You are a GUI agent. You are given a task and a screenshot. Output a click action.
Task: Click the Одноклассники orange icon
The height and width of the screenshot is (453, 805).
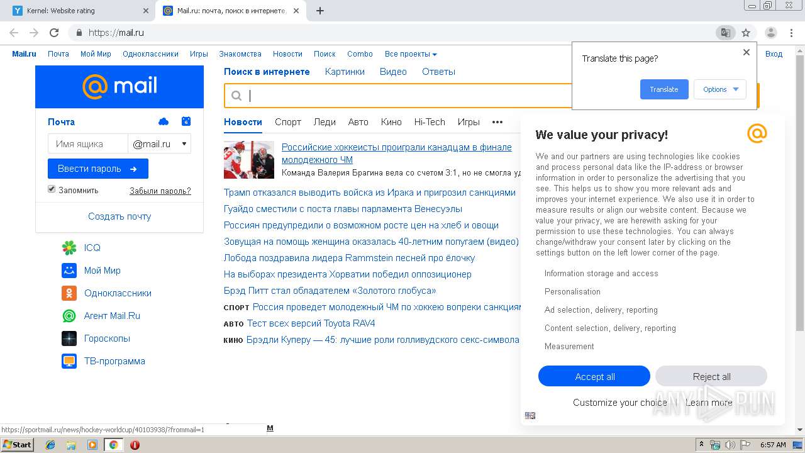[x=69, y=293]
